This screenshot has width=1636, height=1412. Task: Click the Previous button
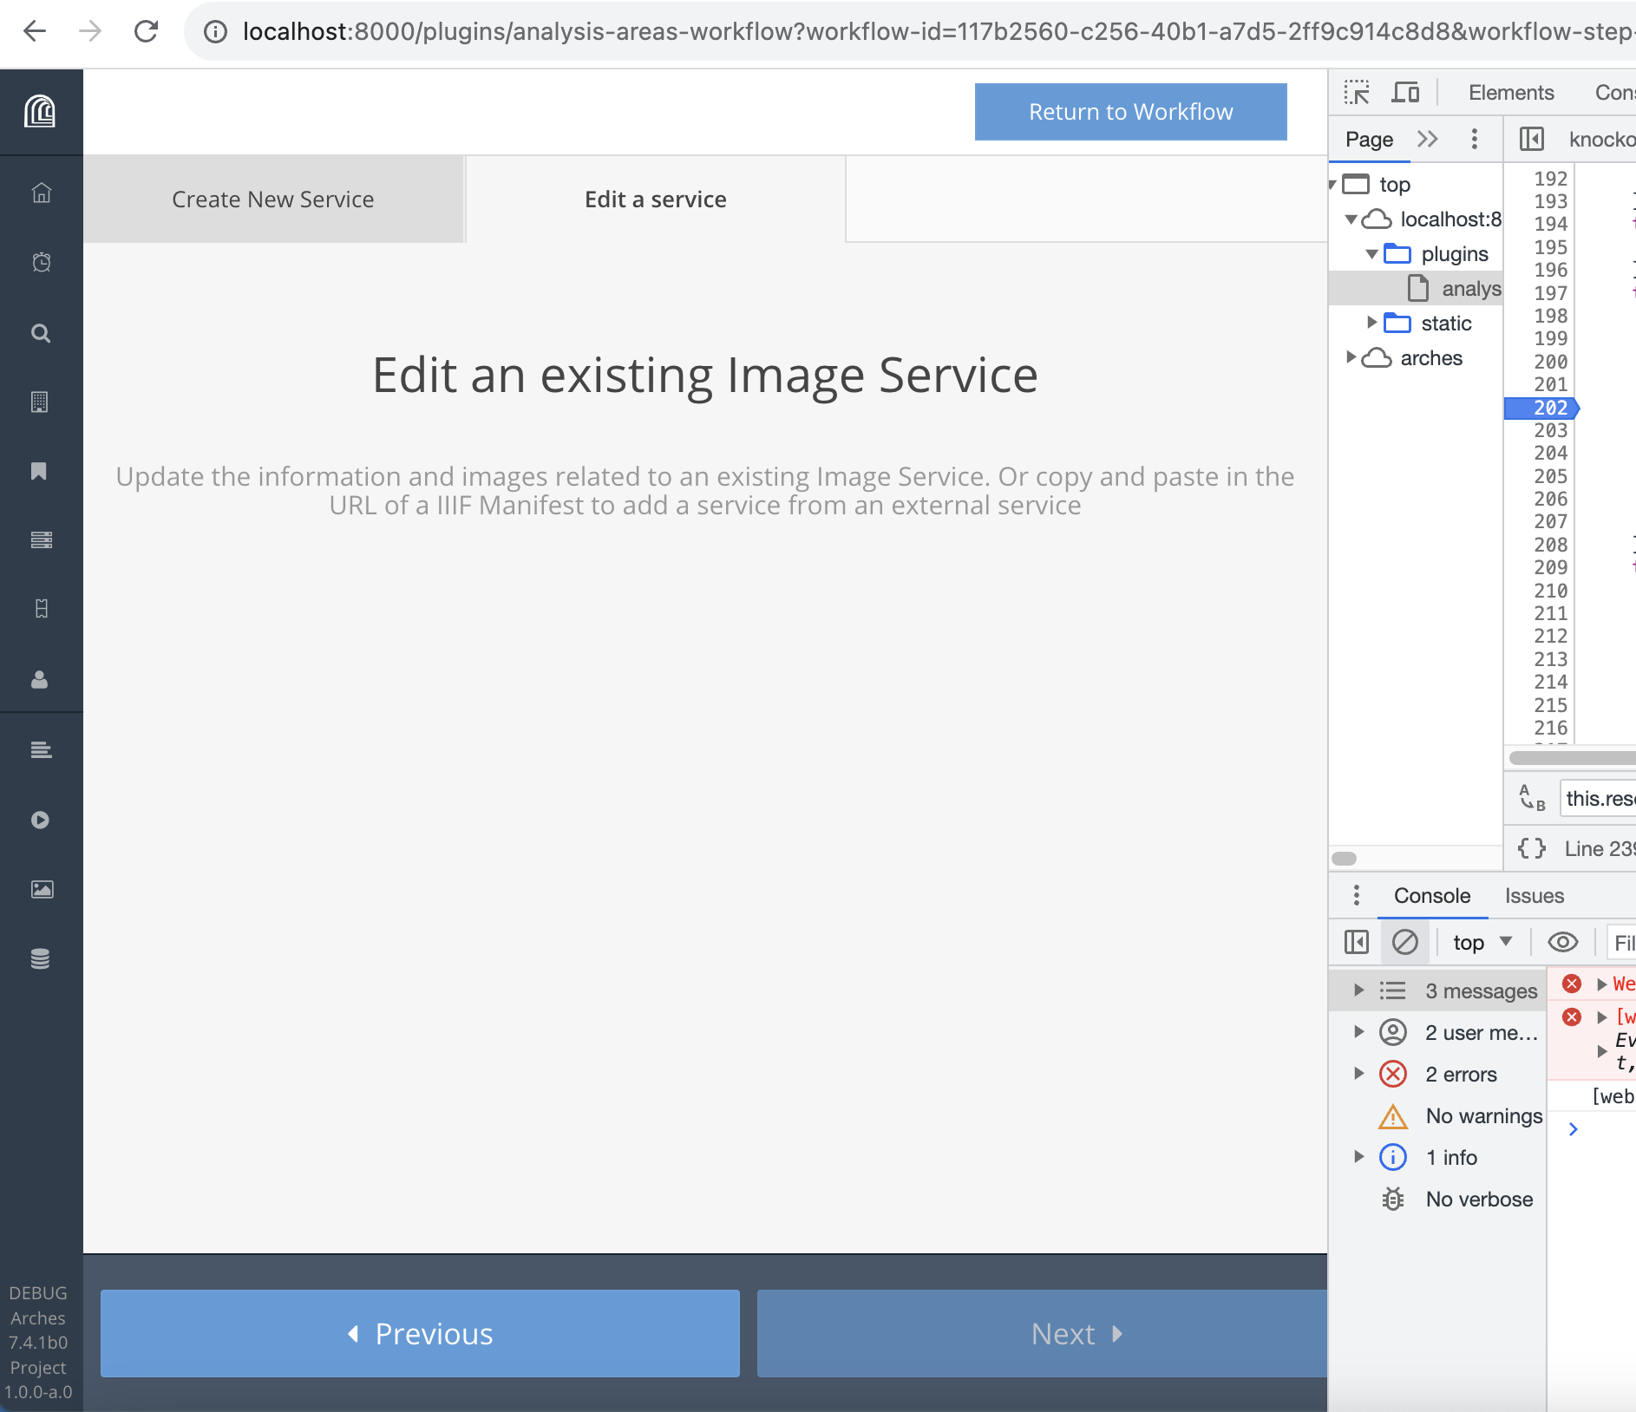419,1333
